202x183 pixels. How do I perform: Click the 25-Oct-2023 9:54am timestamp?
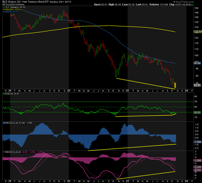(x=13, y=5)
